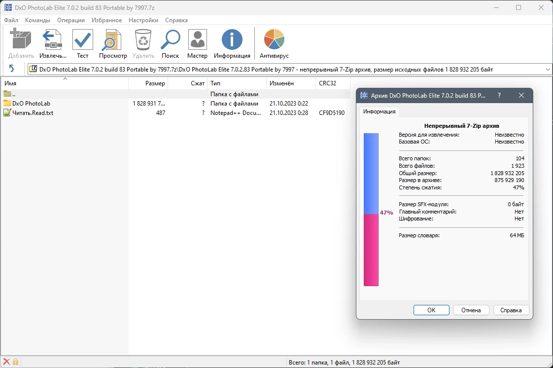
Task: Launch the Find (Поиск) magnifier icon
Action: (x=171, y=40)
